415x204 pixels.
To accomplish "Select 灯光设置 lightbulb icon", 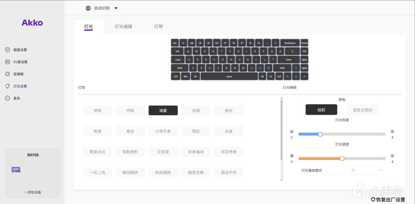I will point(7,86).
